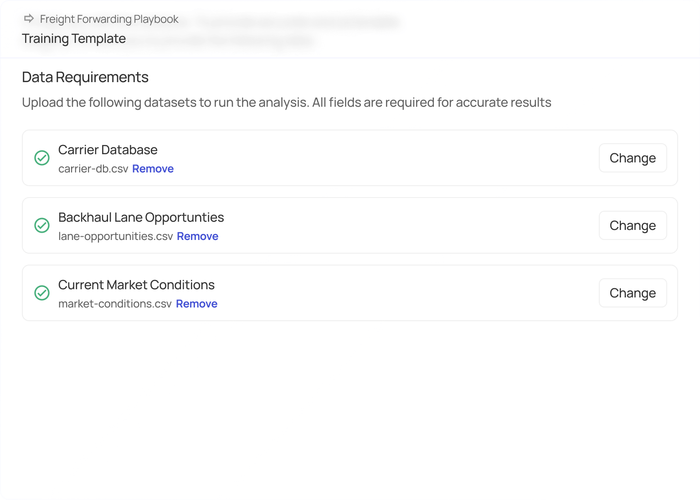The image size is (700, 500).
Task: Click the green checkmark on Backhaul Lane Opportunties
Action: pos(42,226)
